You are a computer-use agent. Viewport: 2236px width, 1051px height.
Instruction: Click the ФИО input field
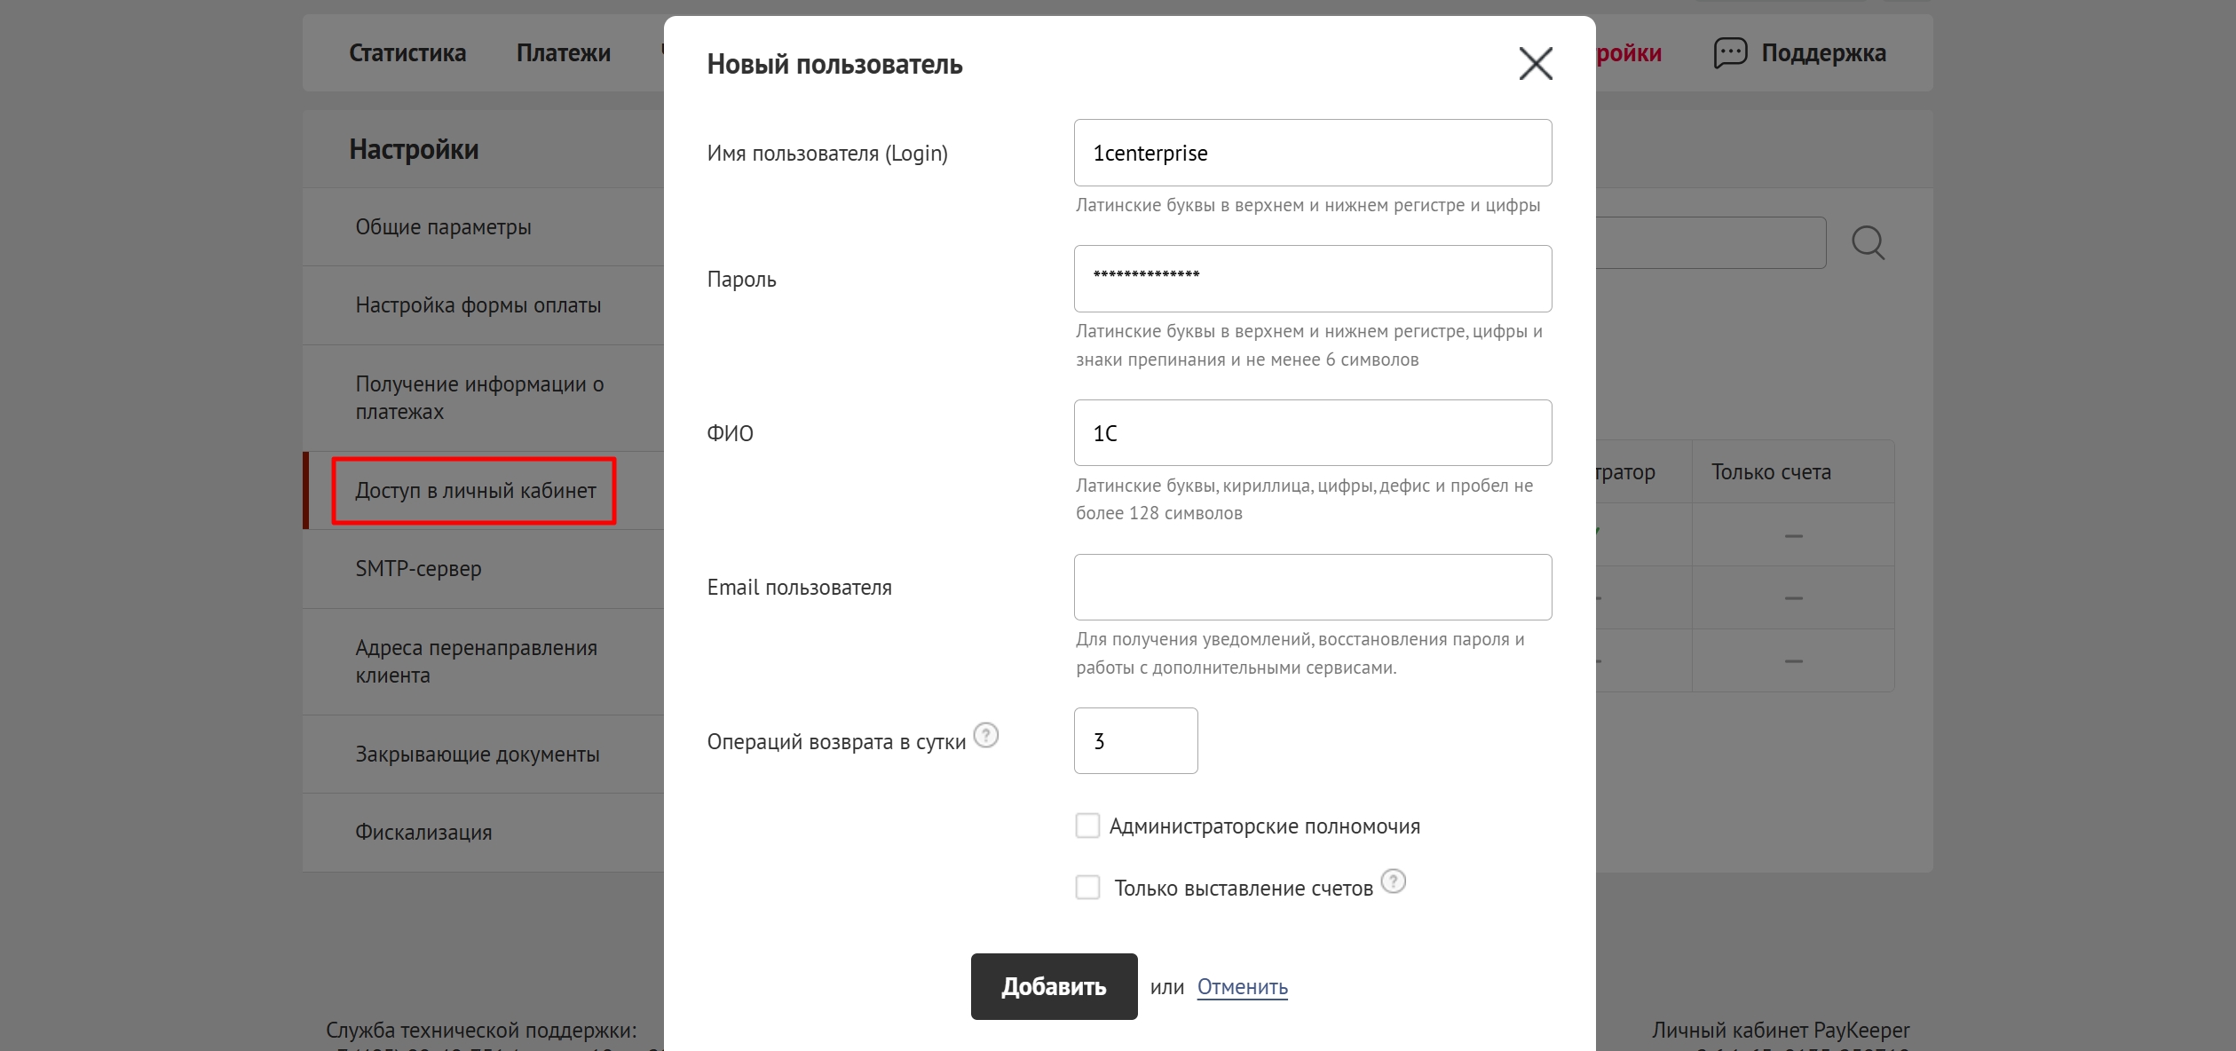[1312, 433]
